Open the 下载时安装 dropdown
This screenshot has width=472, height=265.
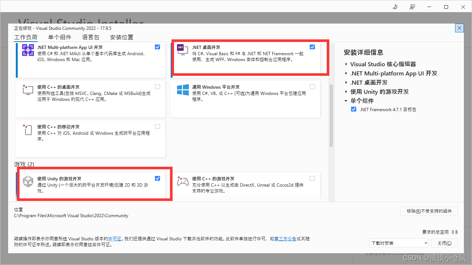click(426, 243)
